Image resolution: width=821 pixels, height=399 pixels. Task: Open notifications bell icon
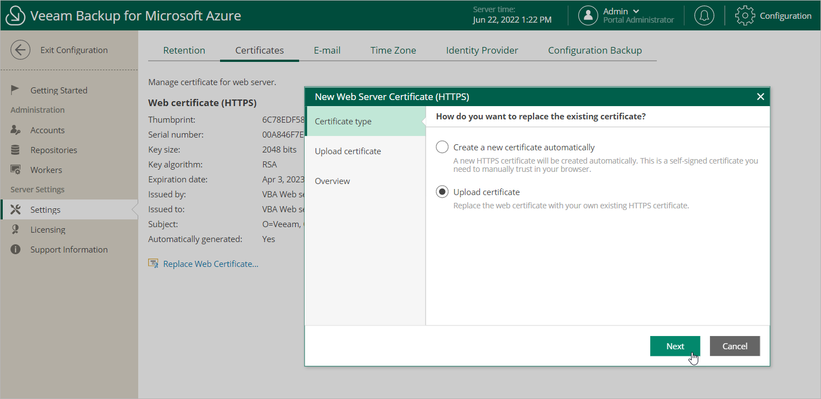click(704, 15)
